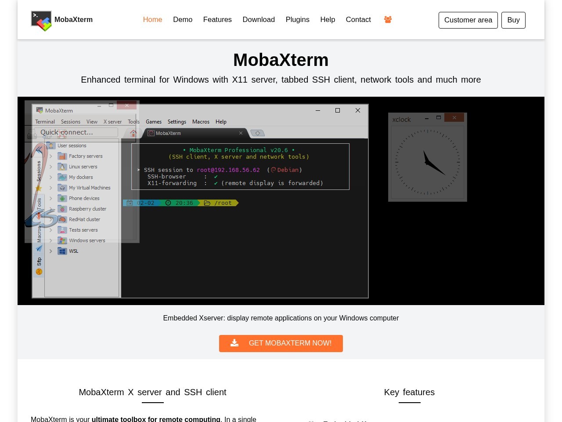Image resolution: width=562 pixels, height=422 pixels.
Task: Click the GET MOBAXTERM NOW button
Action: point(281,343)
